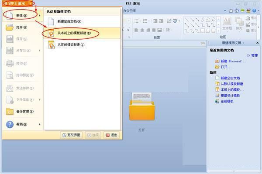Click the justify text alignment icon
Image resolution: width=262 pixels, height=174 pixels.
tap(154, 30)
